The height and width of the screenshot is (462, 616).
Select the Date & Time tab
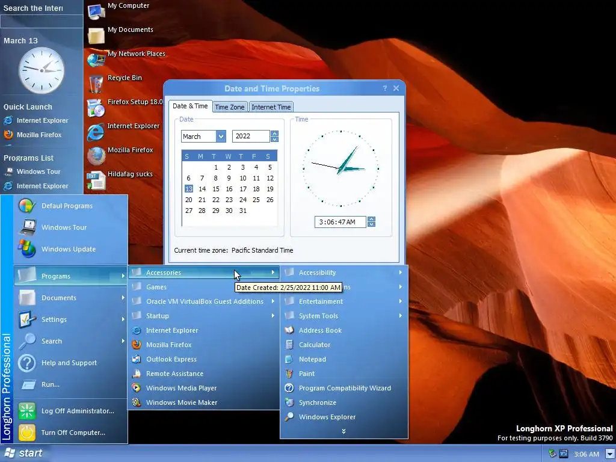tap(190, 106)
